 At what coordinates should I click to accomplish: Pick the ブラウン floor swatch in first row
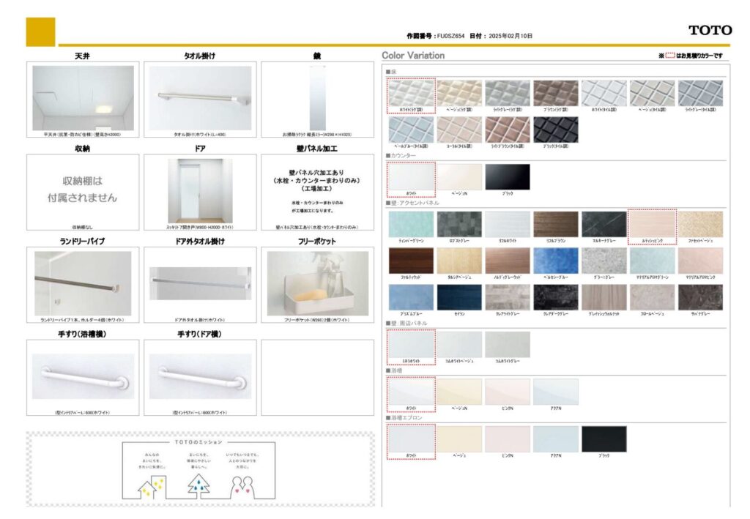point(555,93)
